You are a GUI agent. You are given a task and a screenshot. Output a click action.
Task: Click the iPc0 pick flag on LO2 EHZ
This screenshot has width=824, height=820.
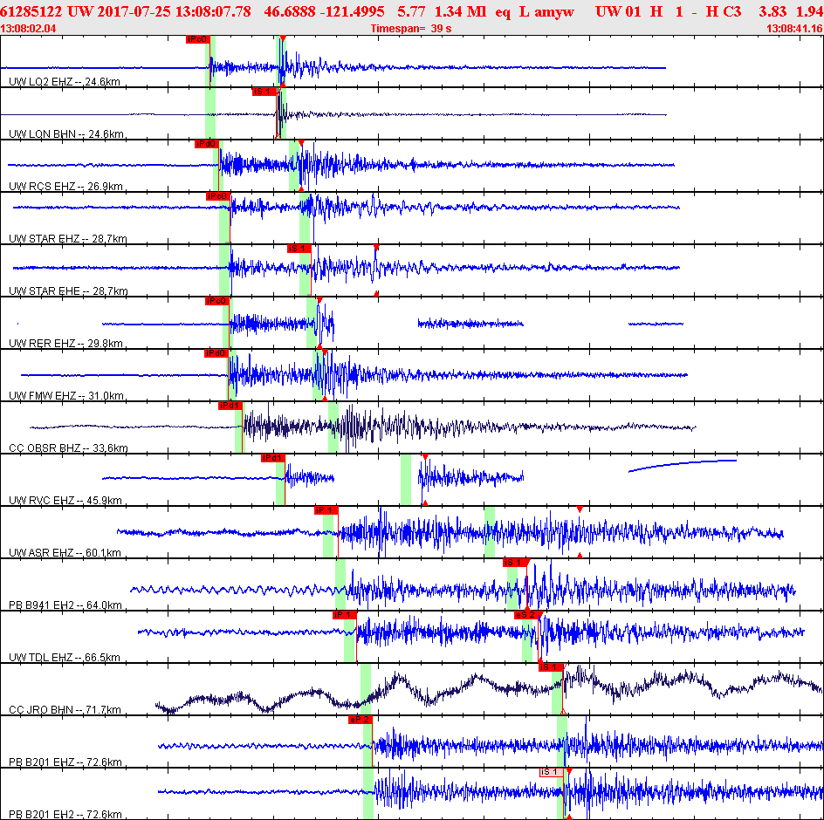point(197,39)
